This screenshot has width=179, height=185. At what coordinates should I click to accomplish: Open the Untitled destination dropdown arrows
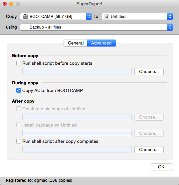170,16
